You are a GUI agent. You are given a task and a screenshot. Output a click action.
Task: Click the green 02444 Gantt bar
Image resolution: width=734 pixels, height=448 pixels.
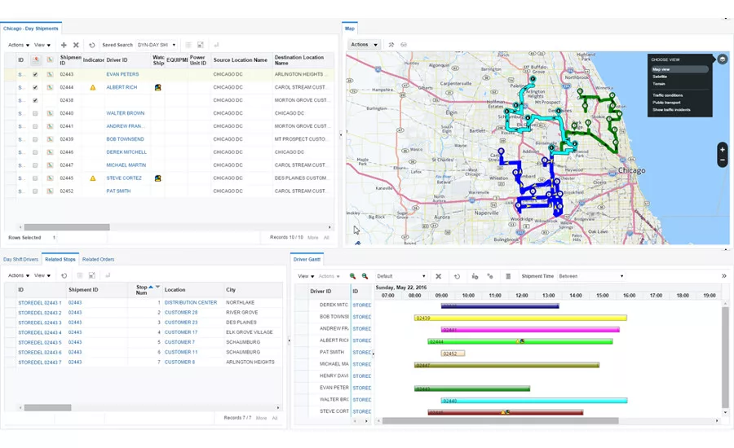tap(520, 342)
